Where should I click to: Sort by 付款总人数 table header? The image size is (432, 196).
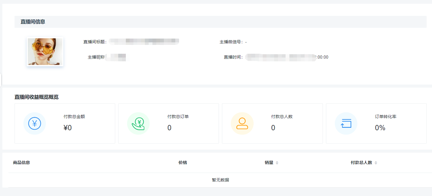tap(361, 162)
